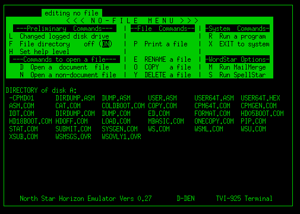Click the 'WordStar Options' header
Screen dimensions: 300x214
click(238, 59)
